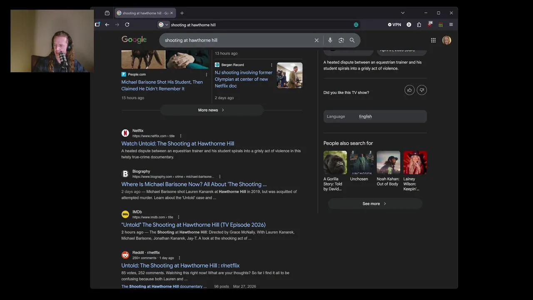
Task: Go back to the previous page
Action: [107, 25]
